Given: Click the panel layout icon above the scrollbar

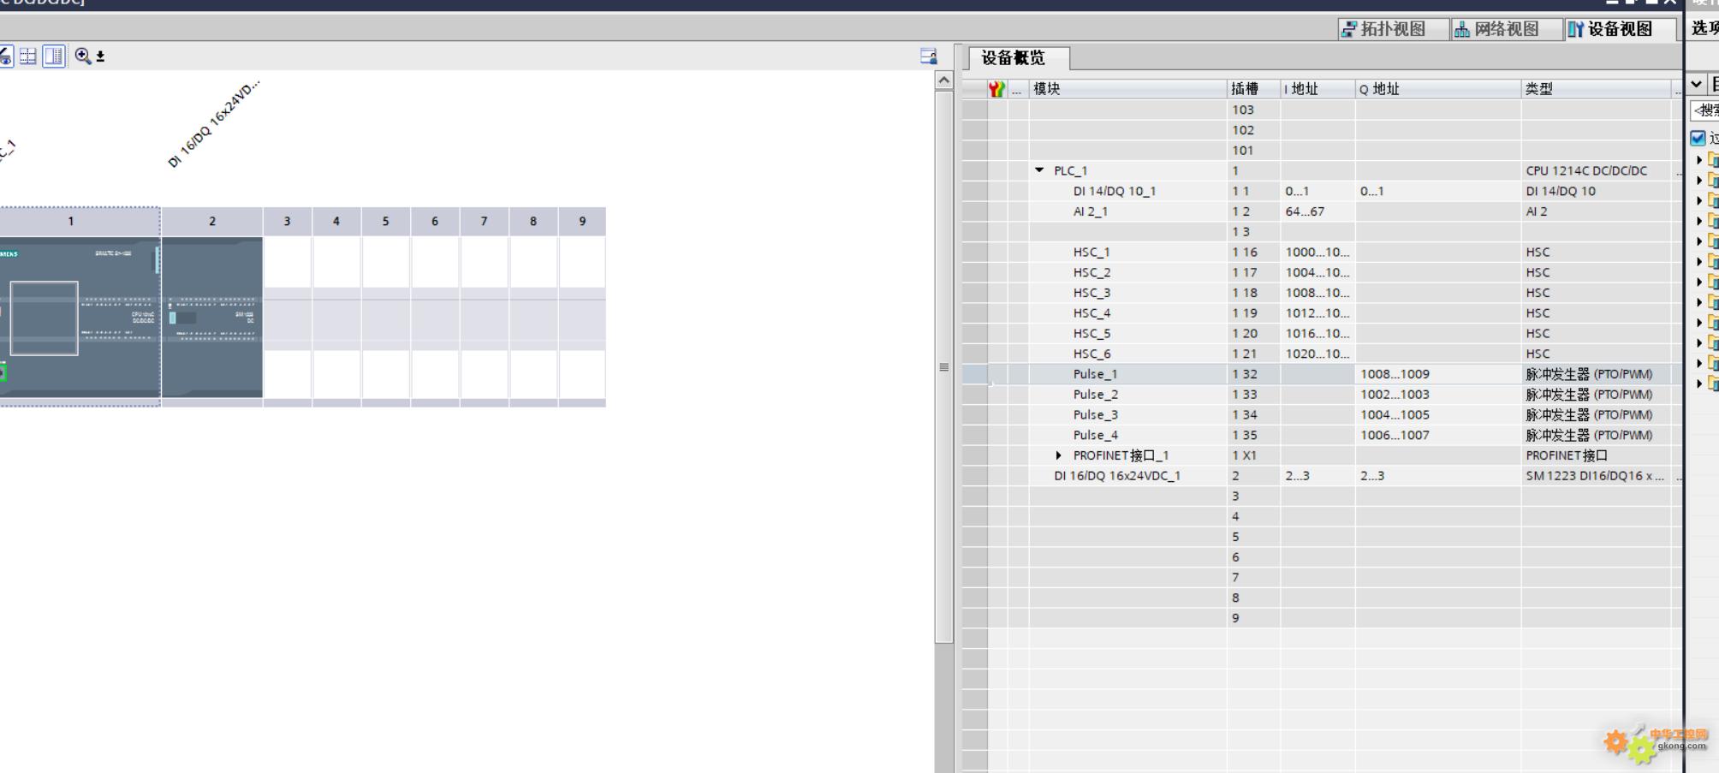Looking at the screenshot, I should [x=928, y=56].
